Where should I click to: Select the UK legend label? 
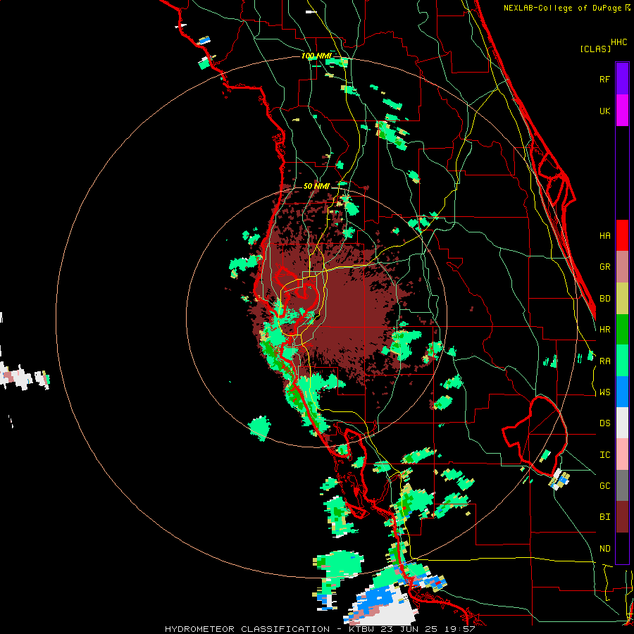coord(604,111)
